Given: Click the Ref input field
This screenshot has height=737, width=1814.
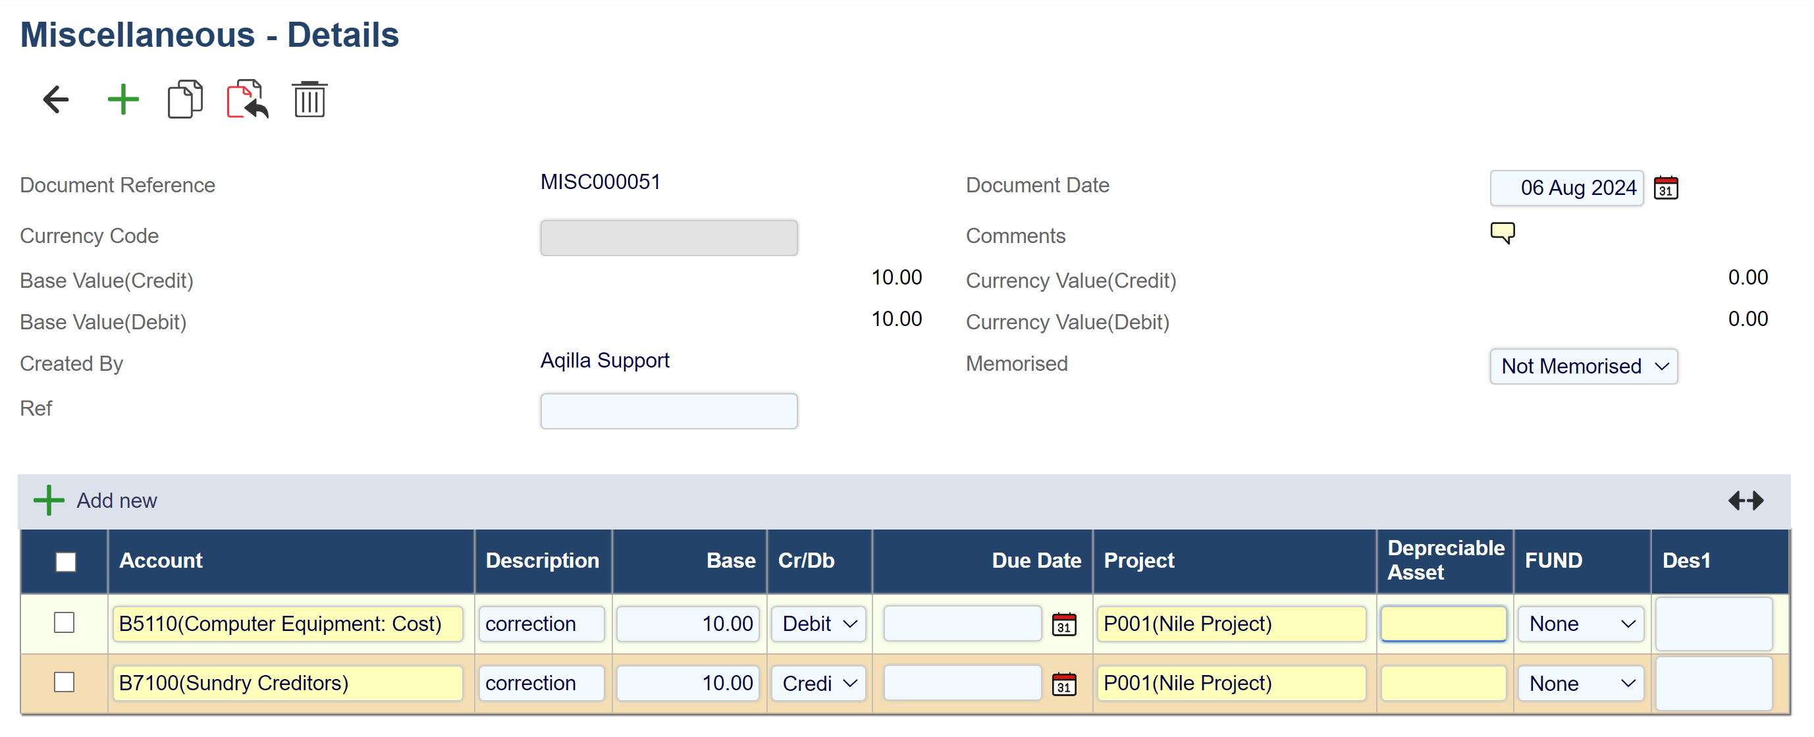Looking at the screenshot, I should coord(668,411).
